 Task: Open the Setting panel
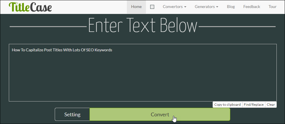click(72, 114)
